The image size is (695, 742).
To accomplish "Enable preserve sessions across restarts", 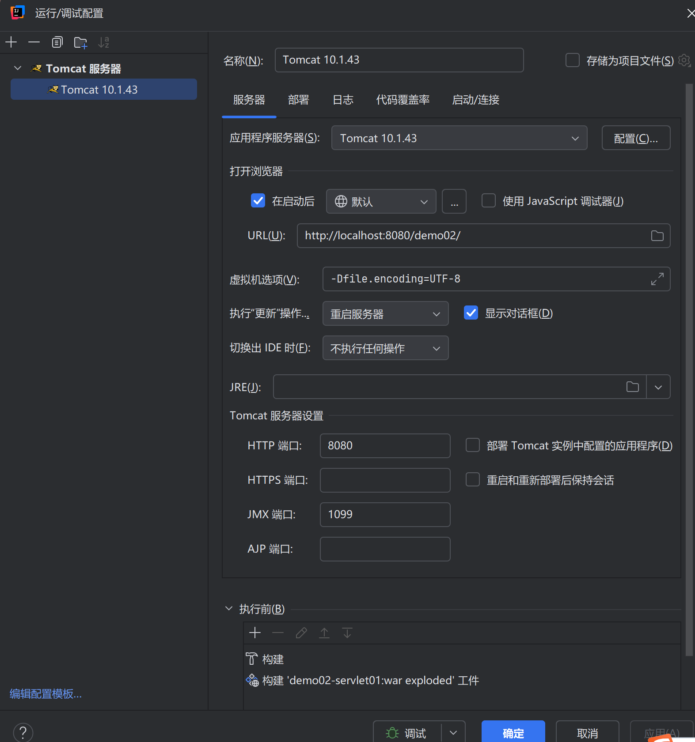I will (473, 479).
